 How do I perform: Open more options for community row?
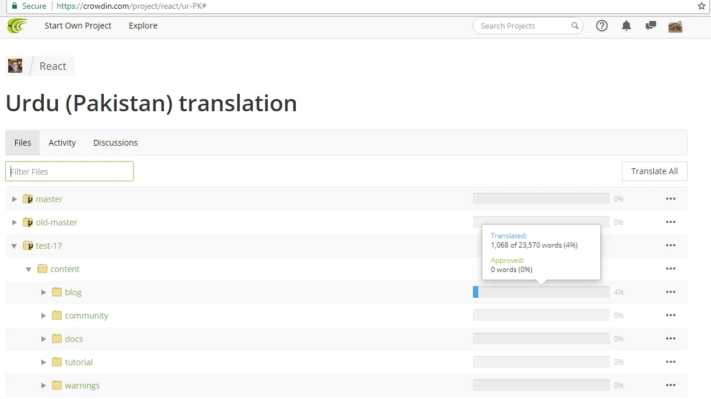click(x=671, y=316)
